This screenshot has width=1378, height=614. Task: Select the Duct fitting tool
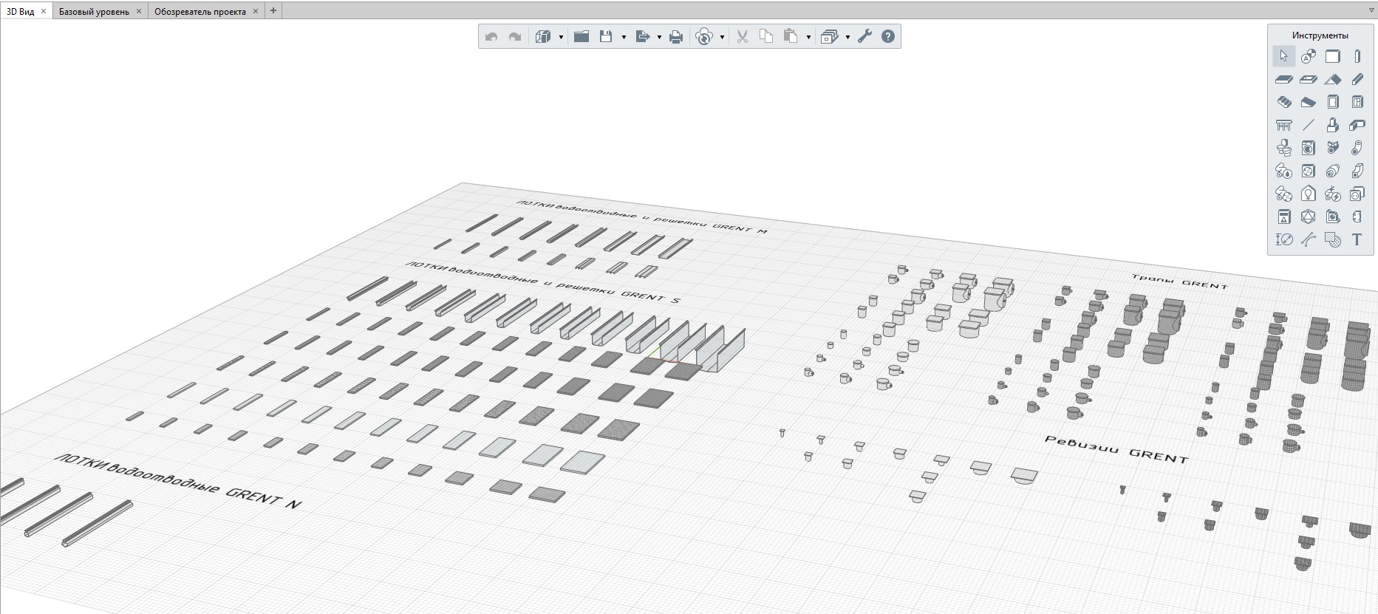pyautogui.click(x=1357, y=171)
